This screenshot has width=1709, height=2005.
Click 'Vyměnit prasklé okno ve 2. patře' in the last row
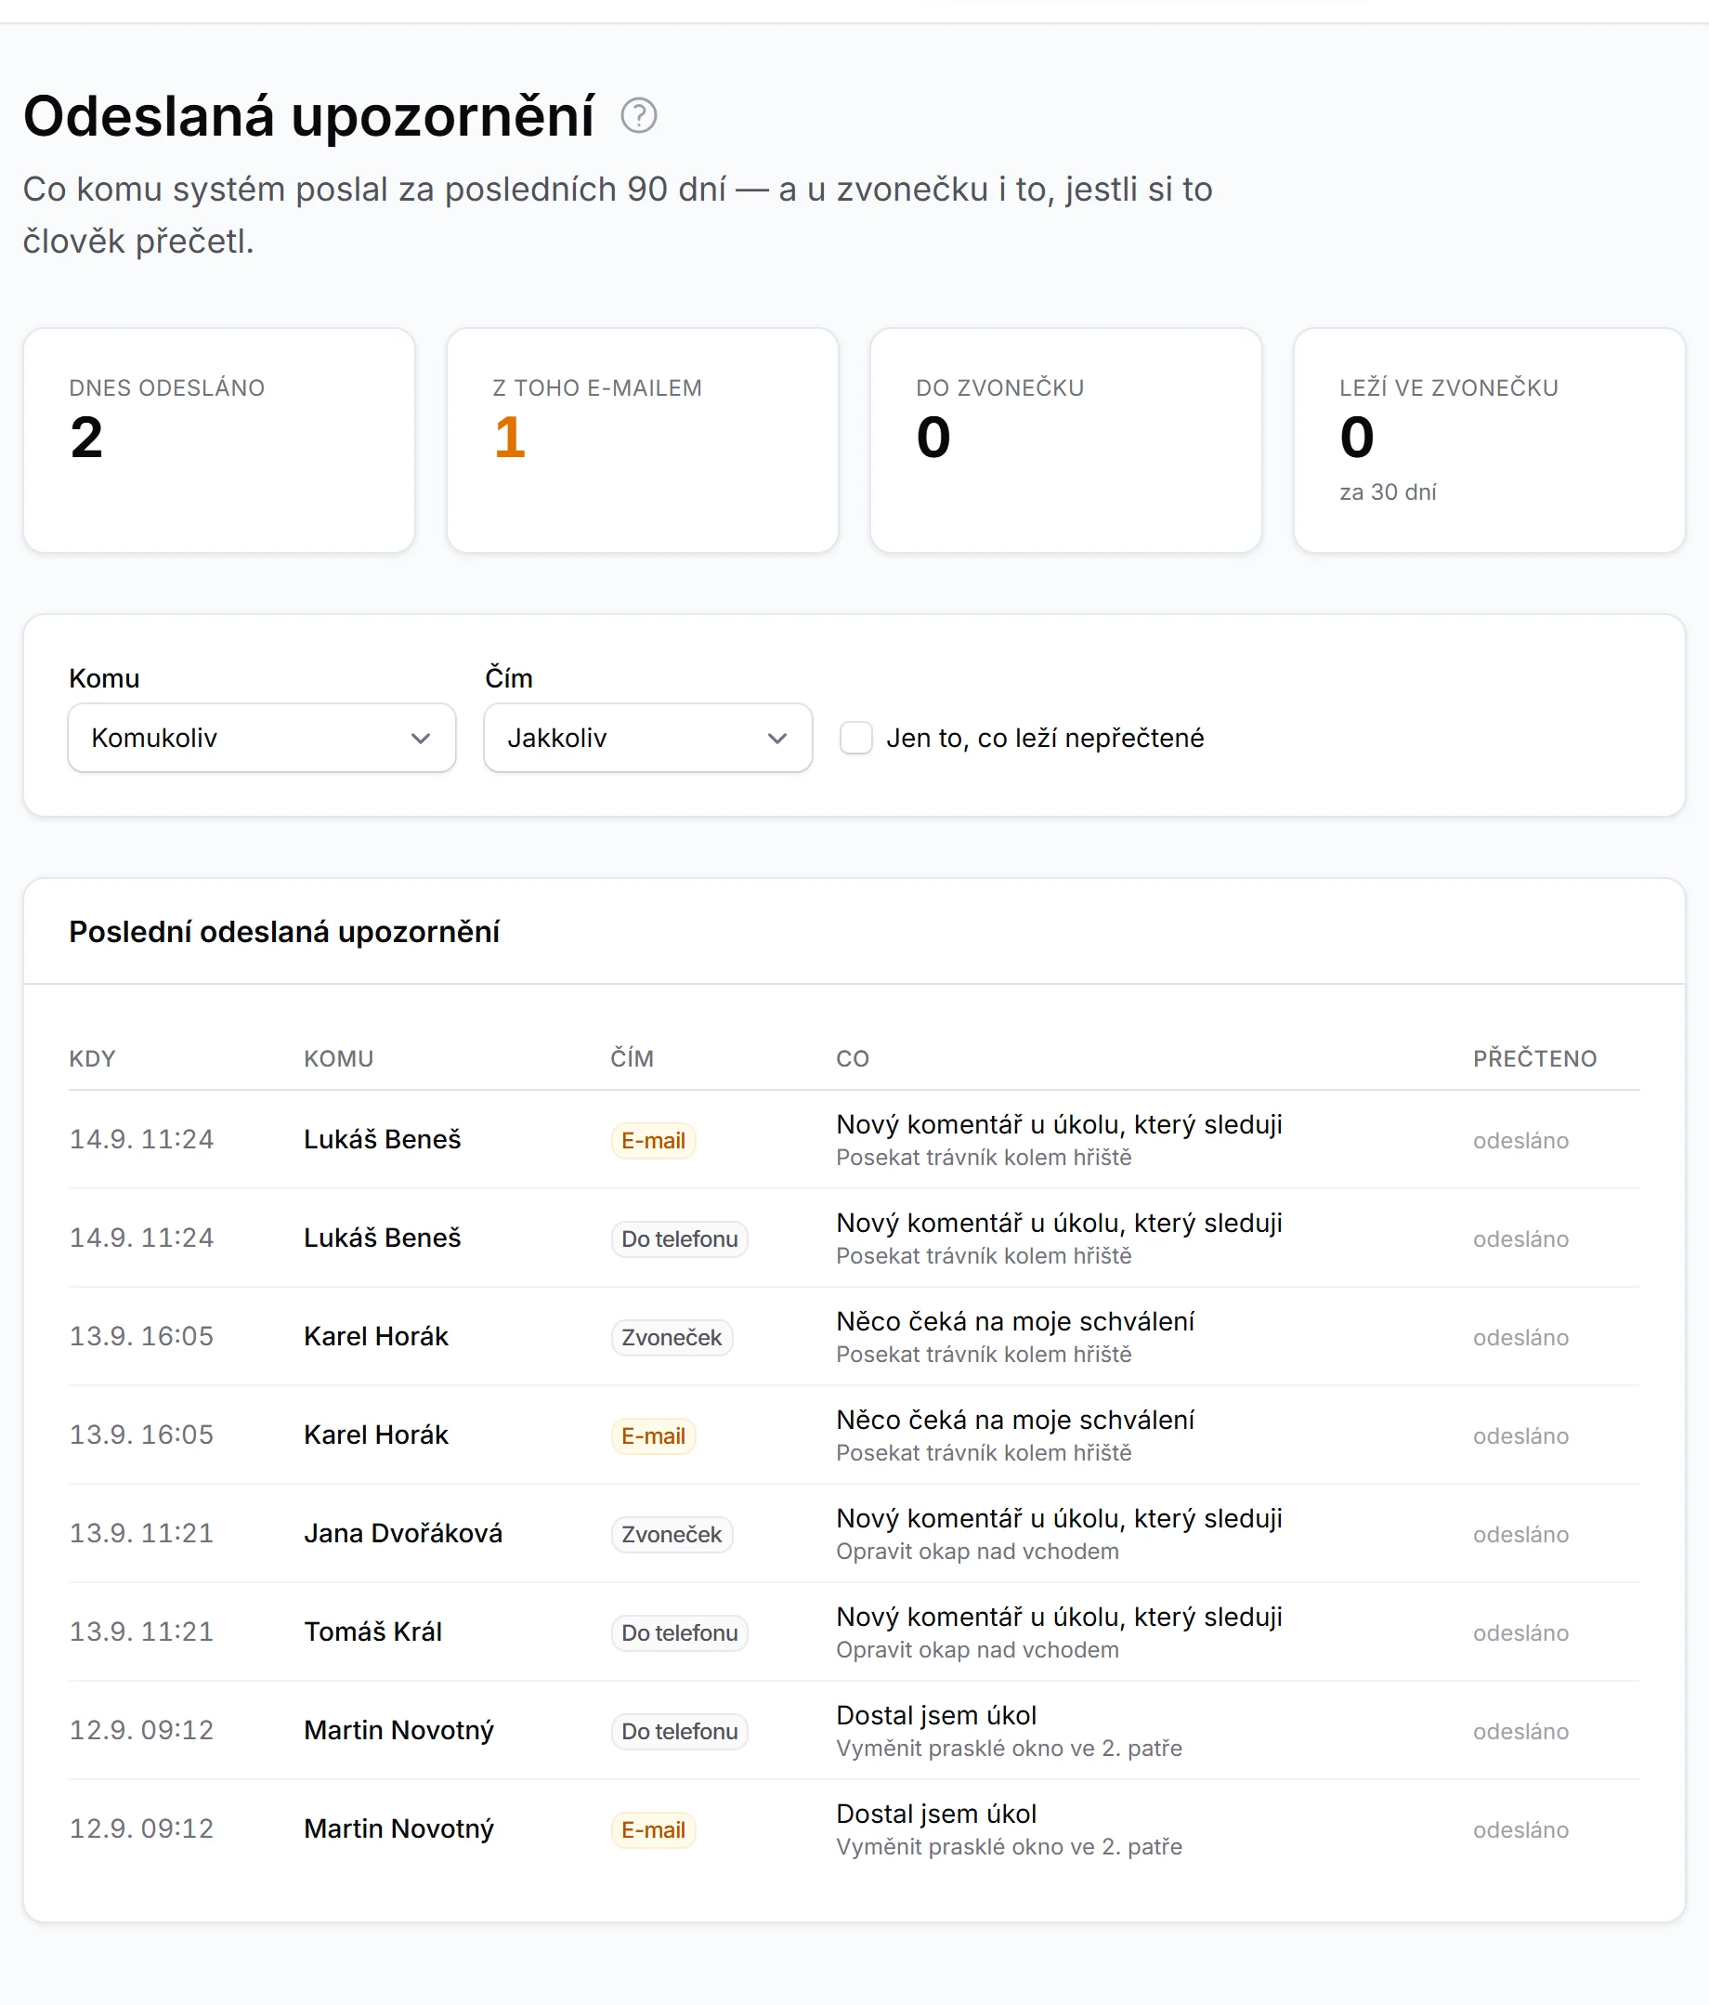click(1009, 1847)
